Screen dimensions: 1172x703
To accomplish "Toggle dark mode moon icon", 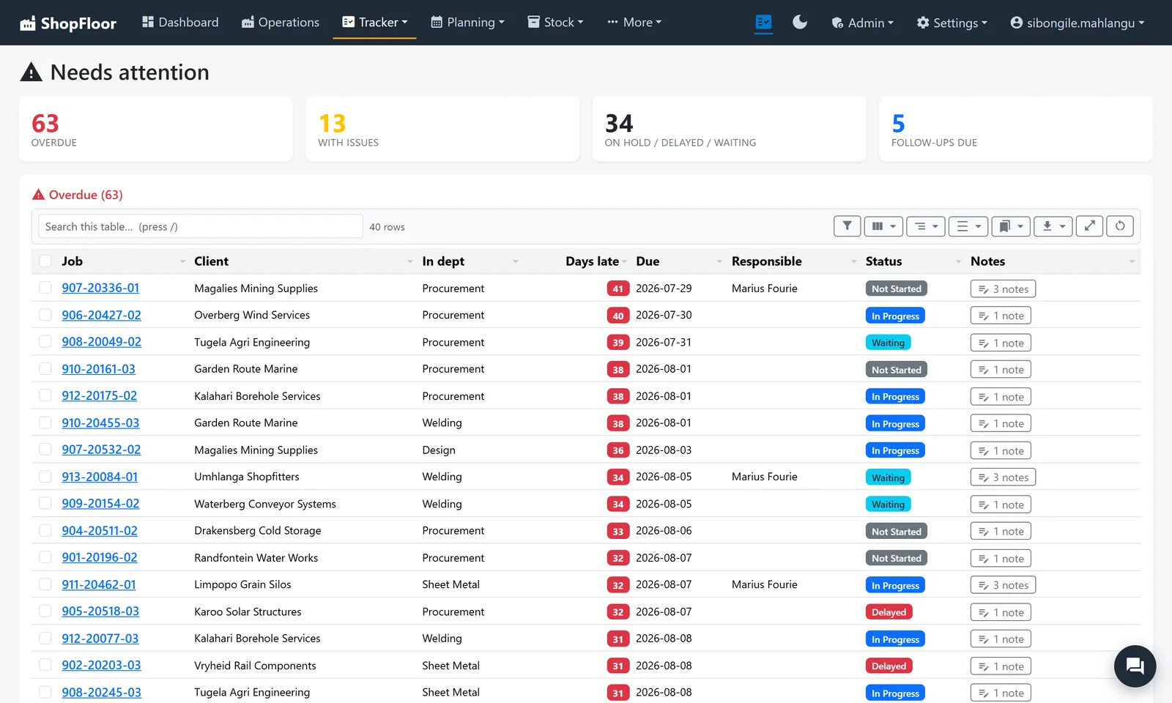I will (800, 23).
